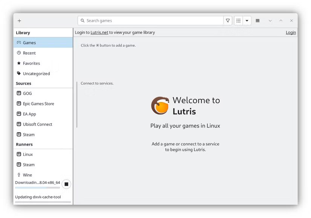Select the Linux label under Runners
This screenshot has width=311, height=218.
(28, 154)
